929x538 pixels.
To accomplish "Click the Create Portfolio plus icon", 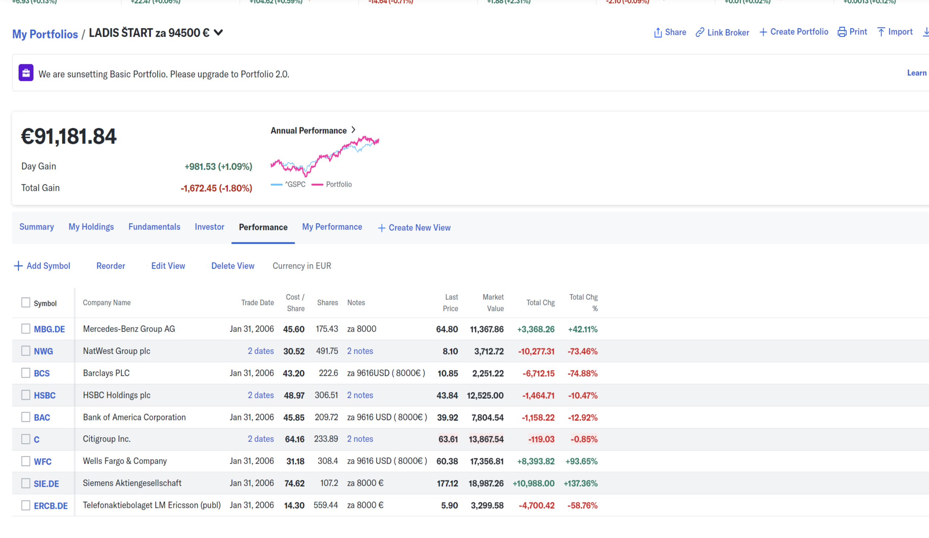I will (763, 32).
